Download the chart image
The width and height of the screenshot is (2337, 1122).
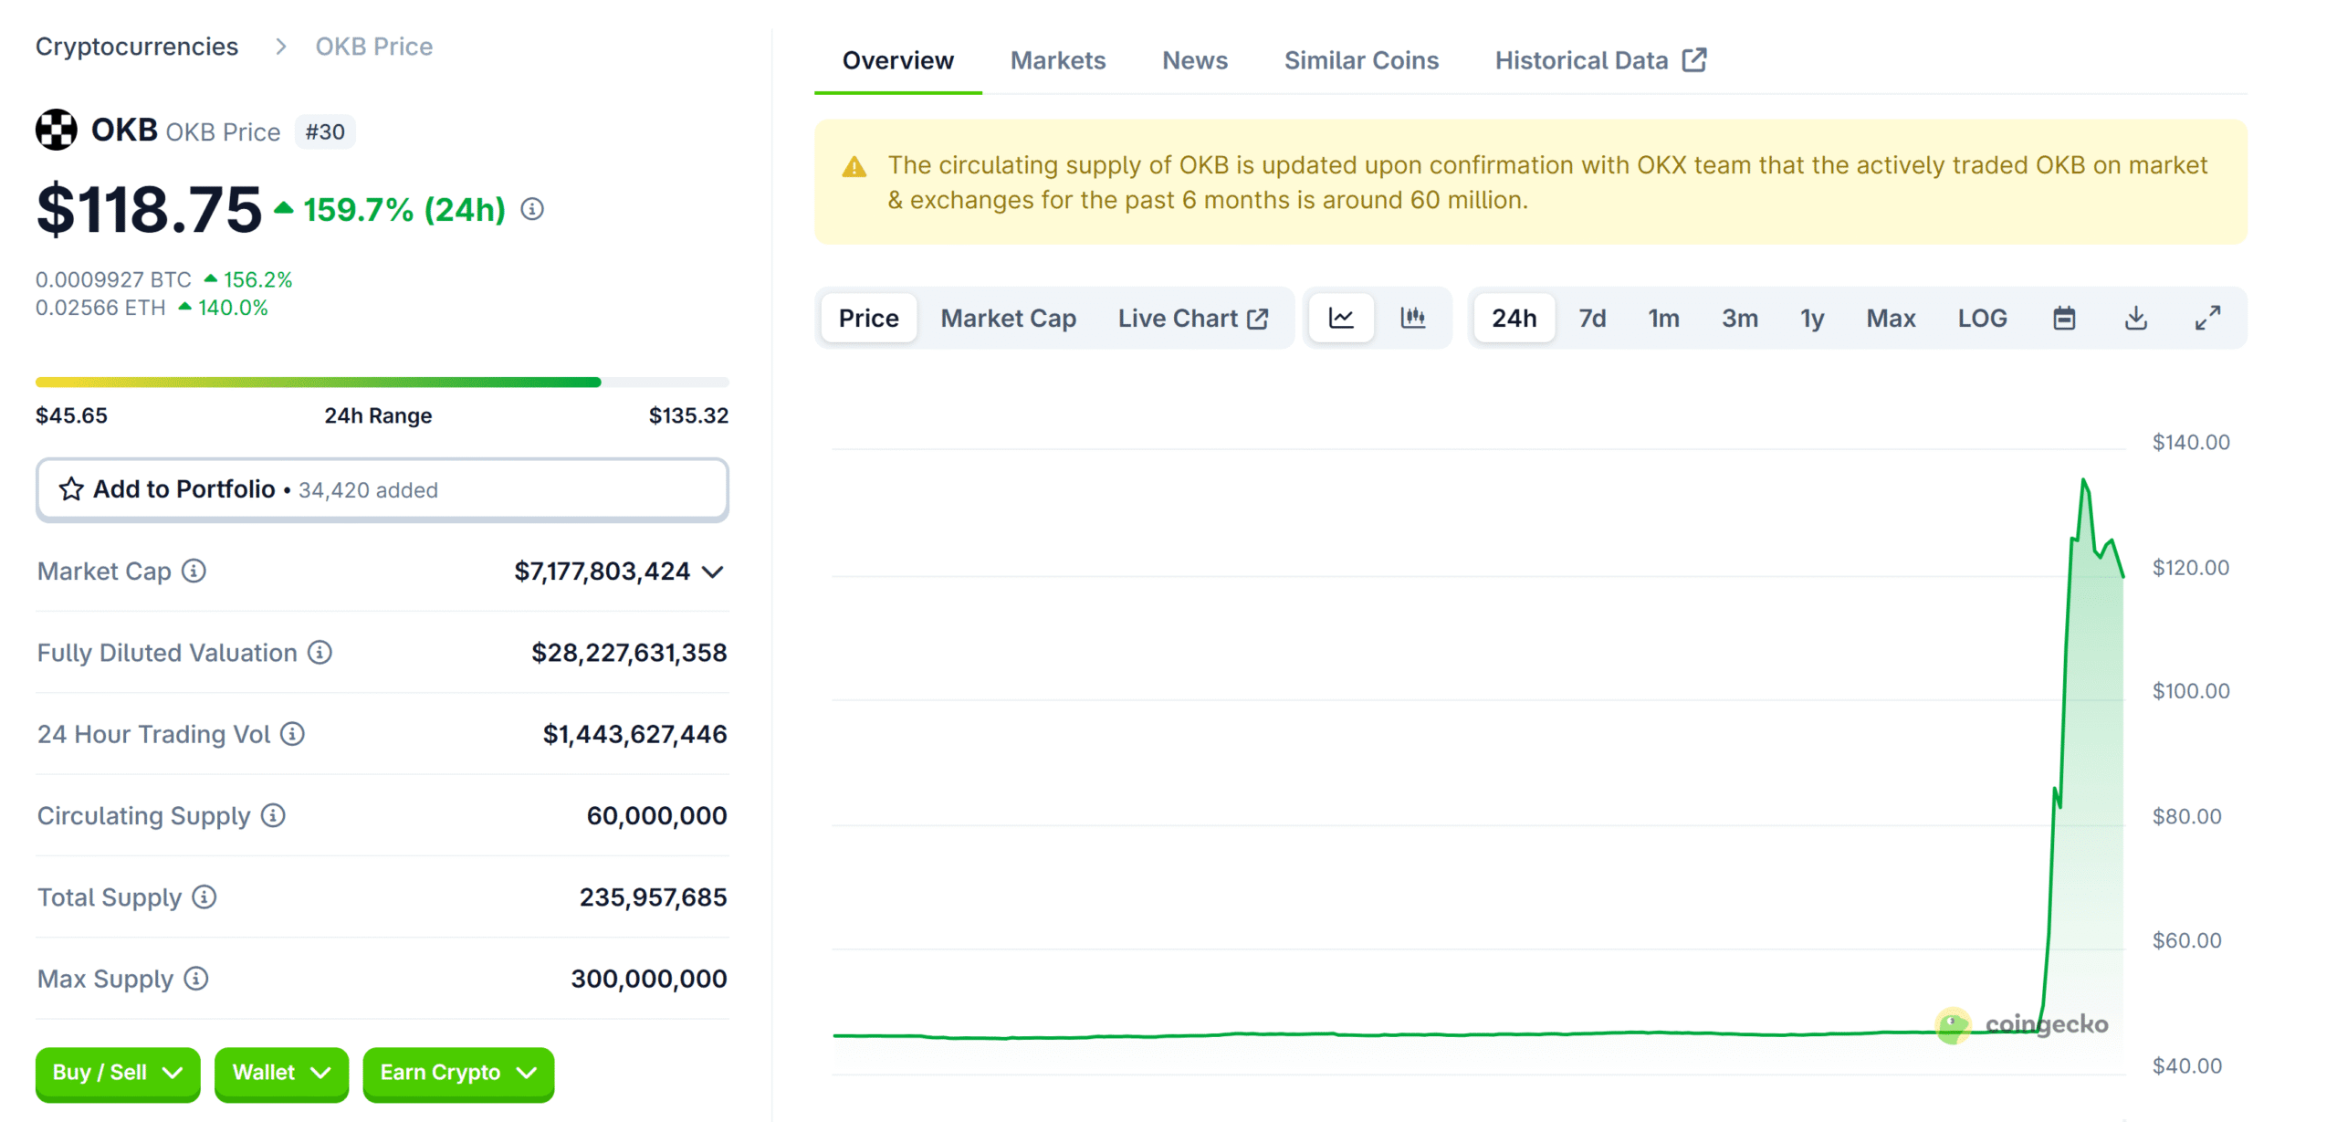pos(2135,318)
